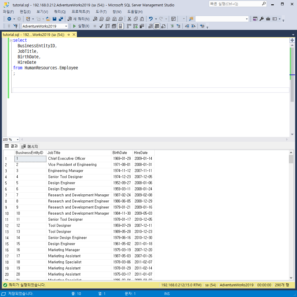Click the Save icon in the toolbar
297x297 pixels.
55,19
